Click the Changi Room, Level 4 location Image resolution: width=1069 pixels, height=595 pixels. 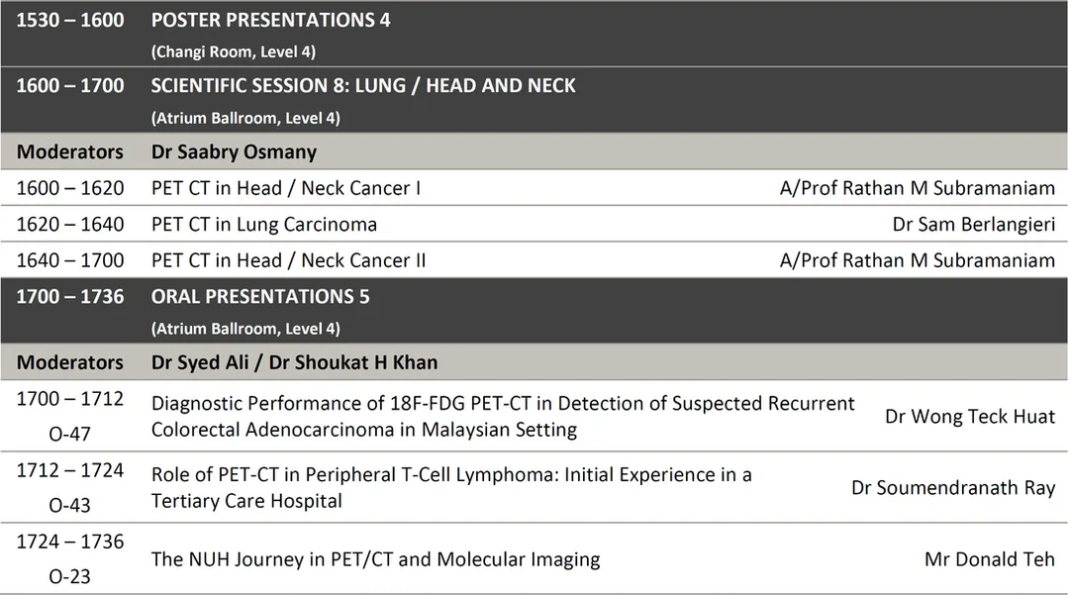click(234, 51)
